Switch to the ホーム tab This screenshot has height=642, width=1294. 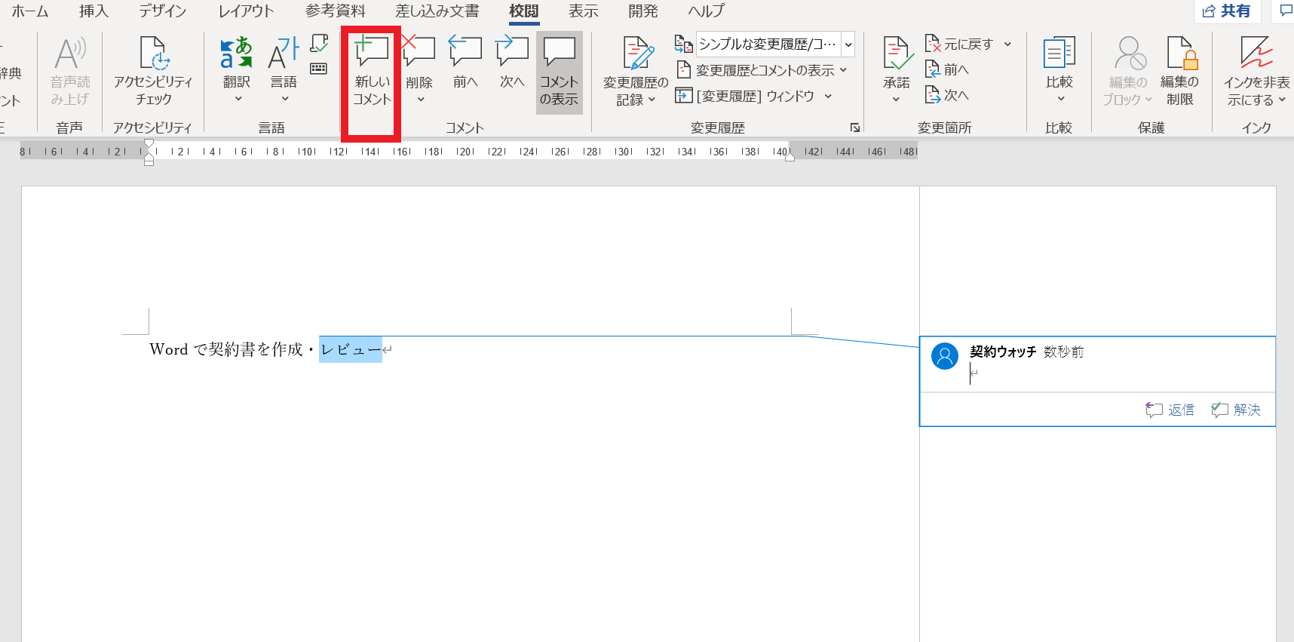[x=30, y=11]
